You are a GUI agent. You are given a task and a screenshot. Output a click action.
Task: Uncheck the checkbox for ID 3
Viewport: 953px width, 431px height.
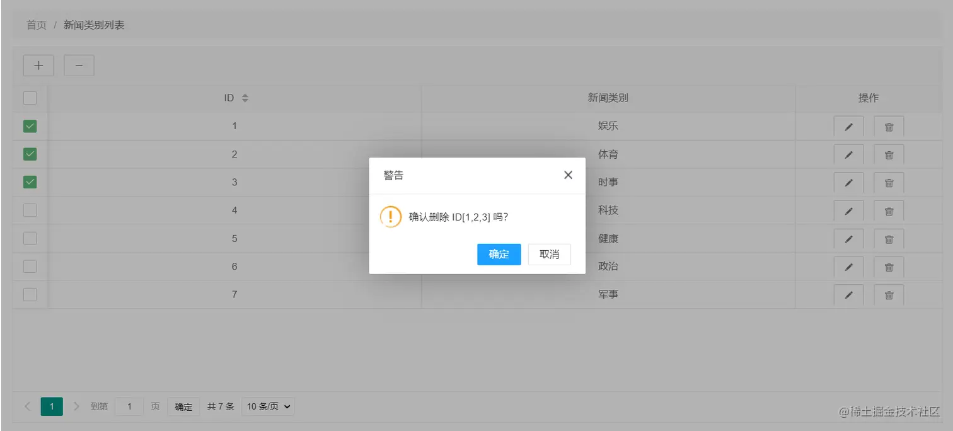click(x=30, y=182)
